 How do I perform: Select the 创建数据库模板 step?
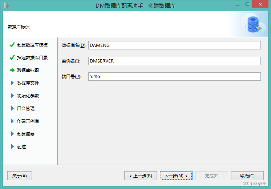pos(32,45)
